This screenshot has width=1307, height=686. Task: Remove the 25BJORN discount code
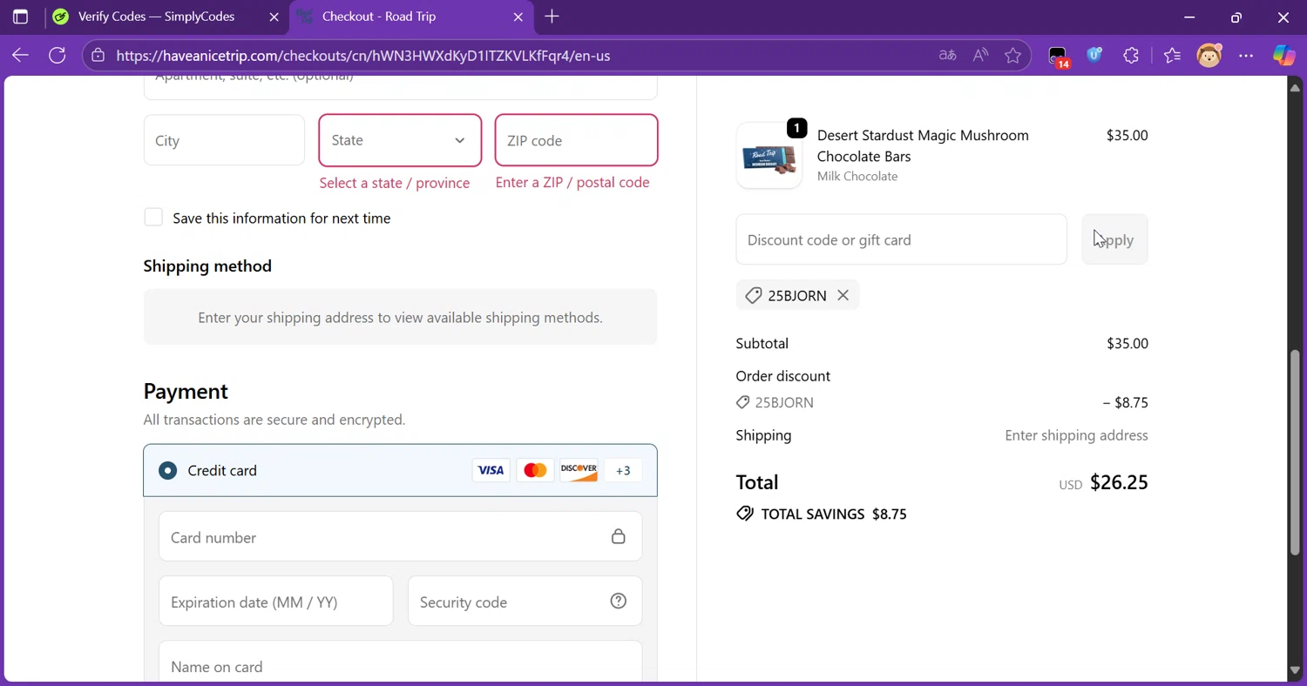click(x=843, y=295)
